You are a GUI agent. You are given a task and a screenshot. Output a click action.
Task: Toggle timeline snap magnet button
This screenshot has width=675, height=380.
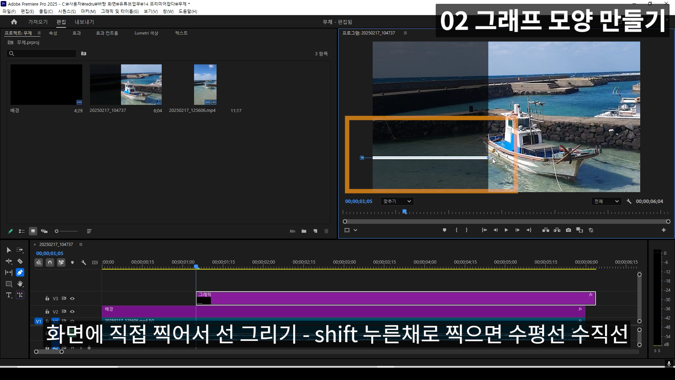click(x=50, y=262)
